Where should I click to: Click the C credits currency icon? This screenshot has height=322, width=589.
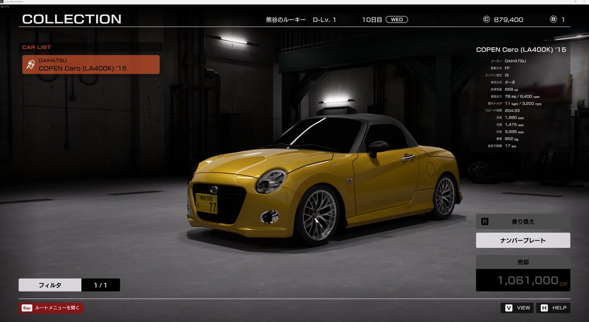486,20
